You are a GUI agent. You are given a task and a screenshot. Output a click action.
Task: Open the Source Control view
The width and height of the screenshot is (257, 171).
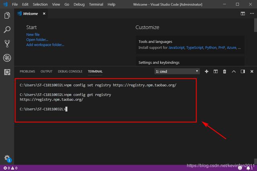coord(7,44)
